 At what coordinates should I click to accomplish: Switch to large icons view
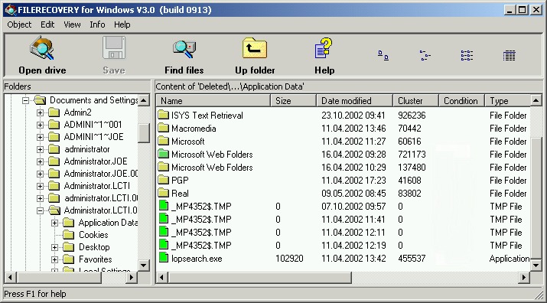tap(383, 56)
